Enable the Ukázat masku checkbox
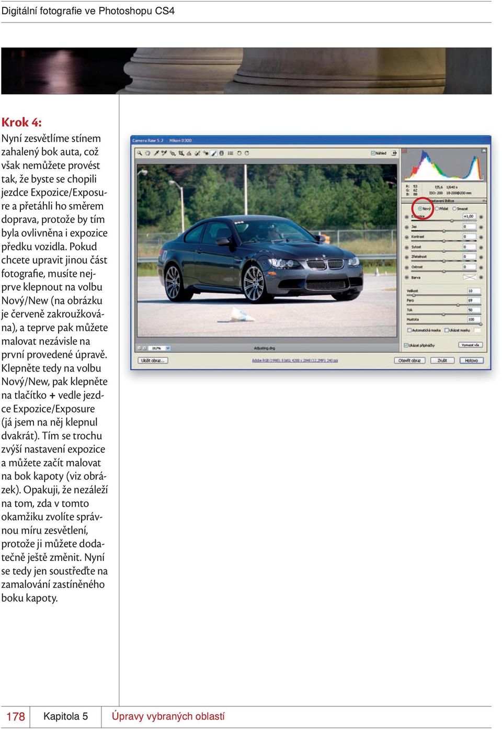502x730 pixels. (x=447, y=330)
